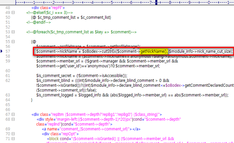This screenshot has width=234, height=143.
Task: Click the $c_tmp_comment_list assignment on line 50
Action: point(71,18)
